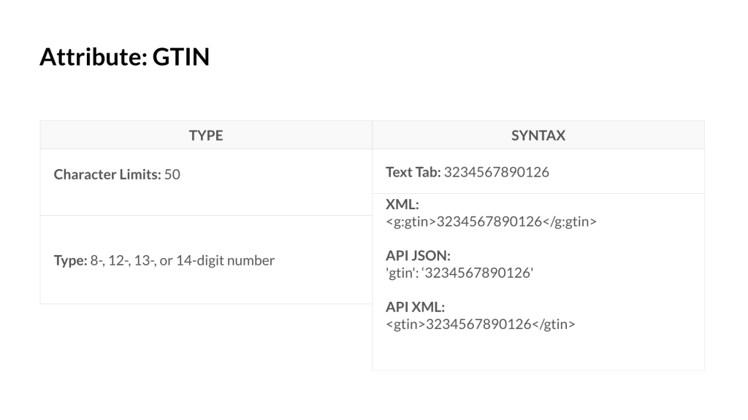Click the API XML: label
The height and width of the screenshot is (420, 748).
[415, 307]
